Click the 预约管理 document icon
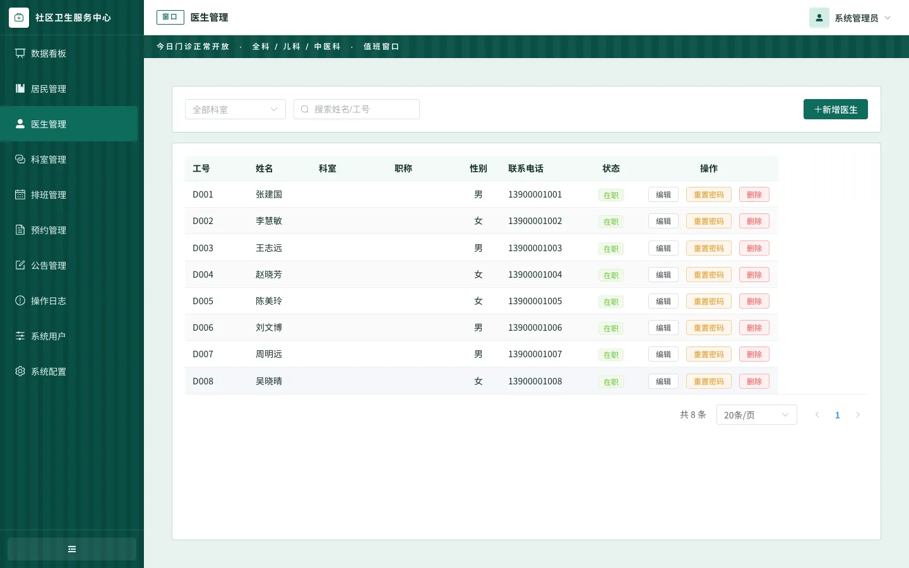Image resolution: width=909 pixels, height=568 pixels. click(x=20, y=230)
